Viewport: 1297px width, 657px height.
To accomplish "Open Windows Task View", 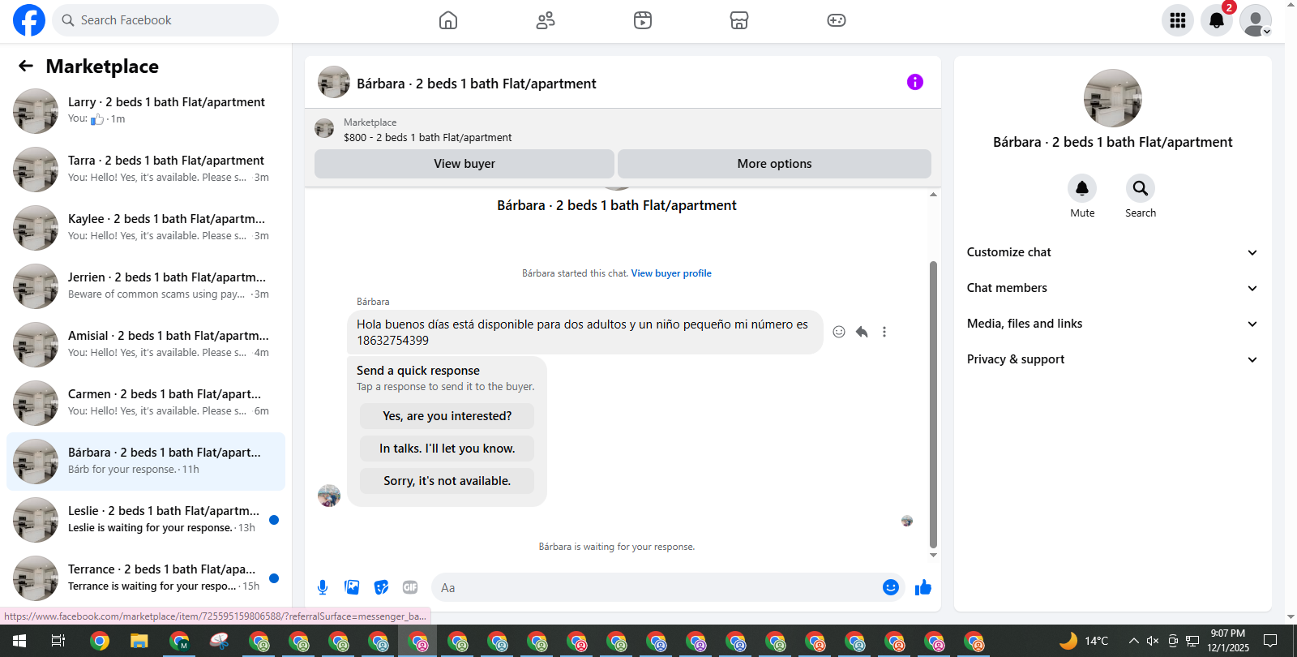I will click(x=58, y=641).
